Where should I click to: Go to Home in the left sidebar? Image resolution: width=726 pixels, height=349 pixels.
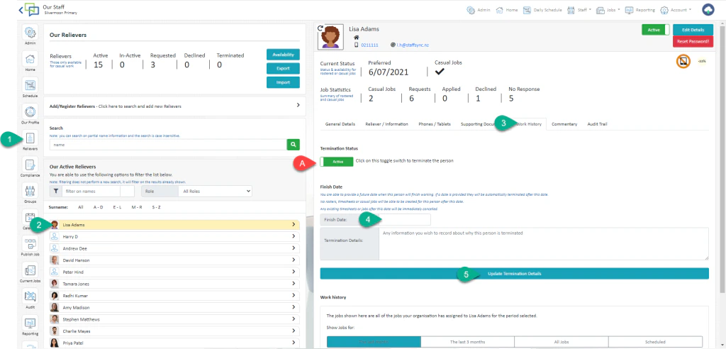[30, 60]
